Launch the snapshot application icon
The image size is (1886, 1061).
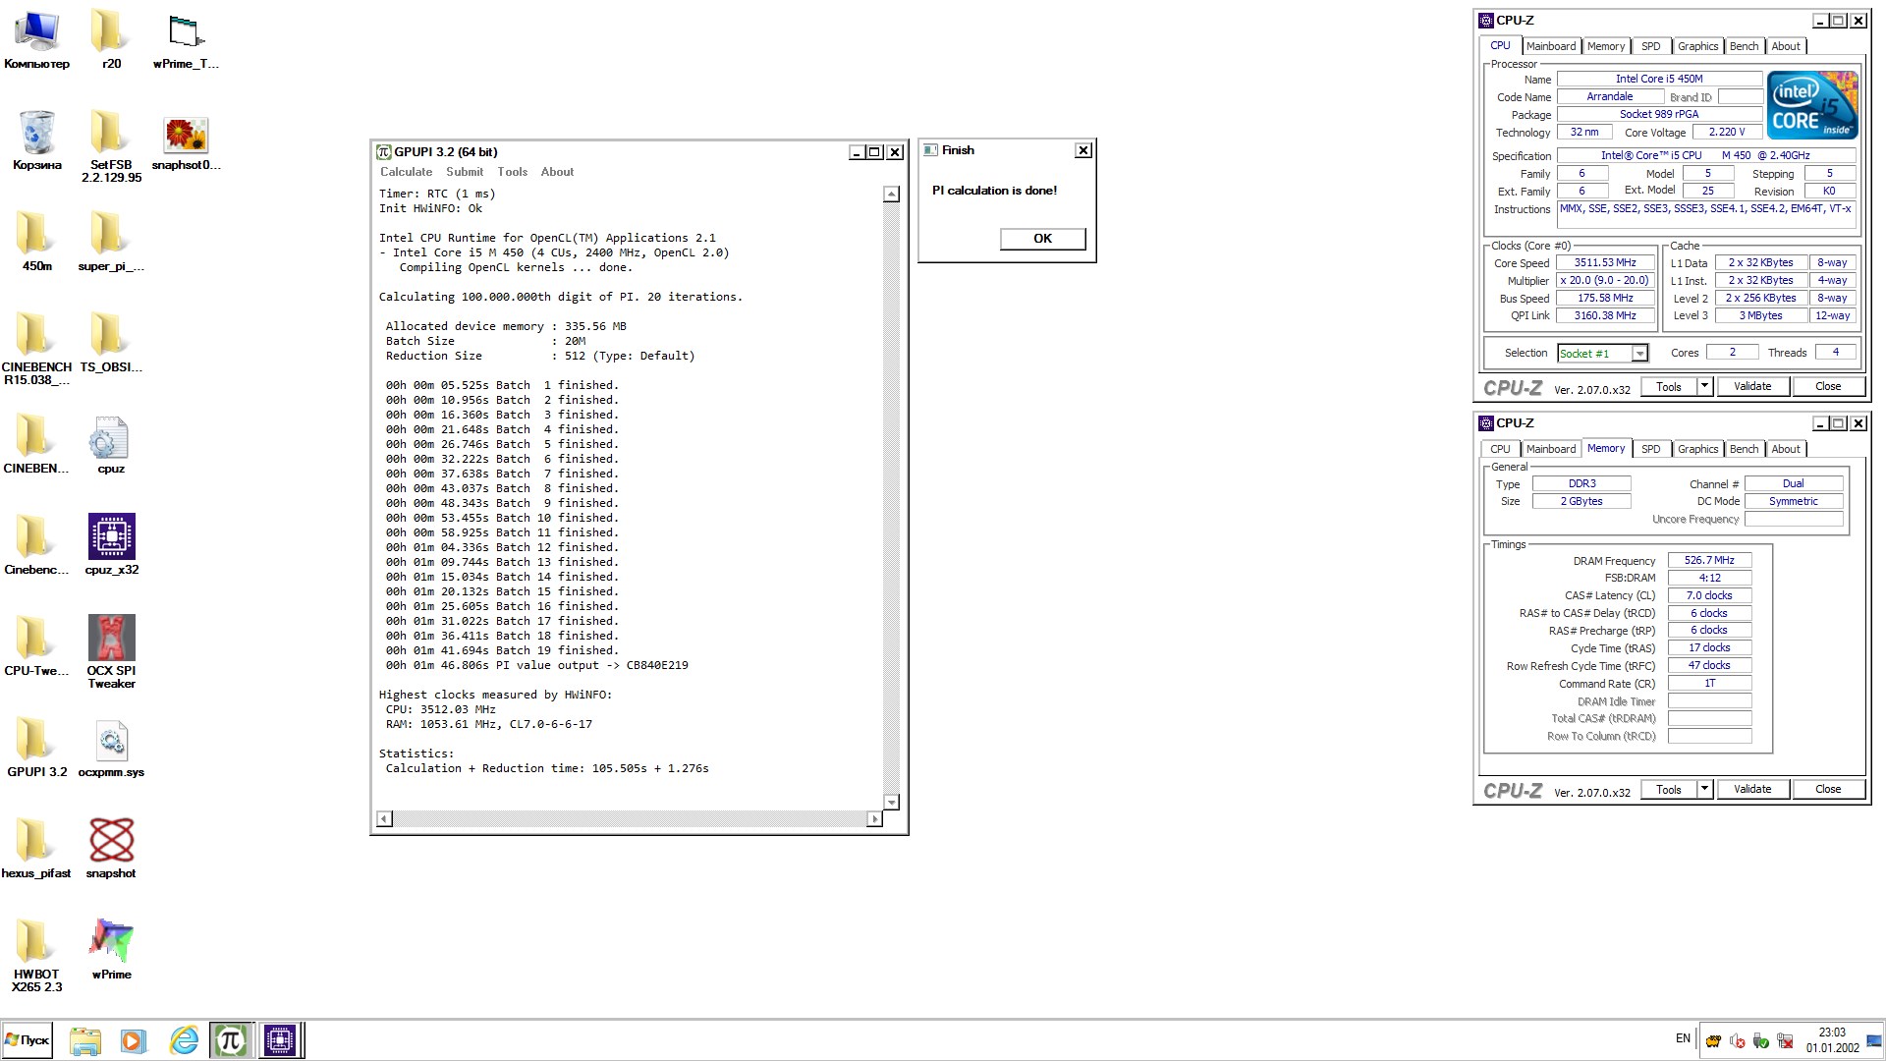coord(111,850)
